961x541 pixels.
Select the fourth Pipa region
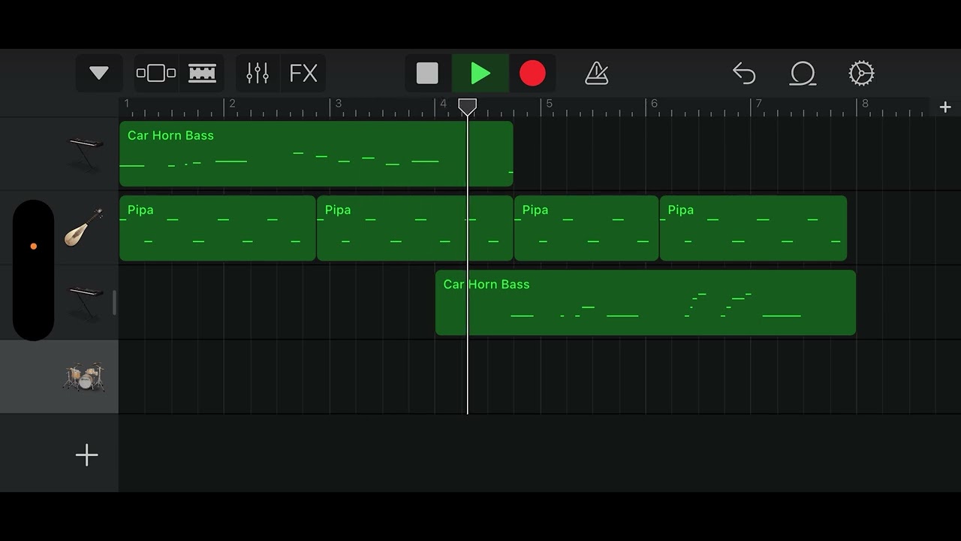(x=753, y=228)
